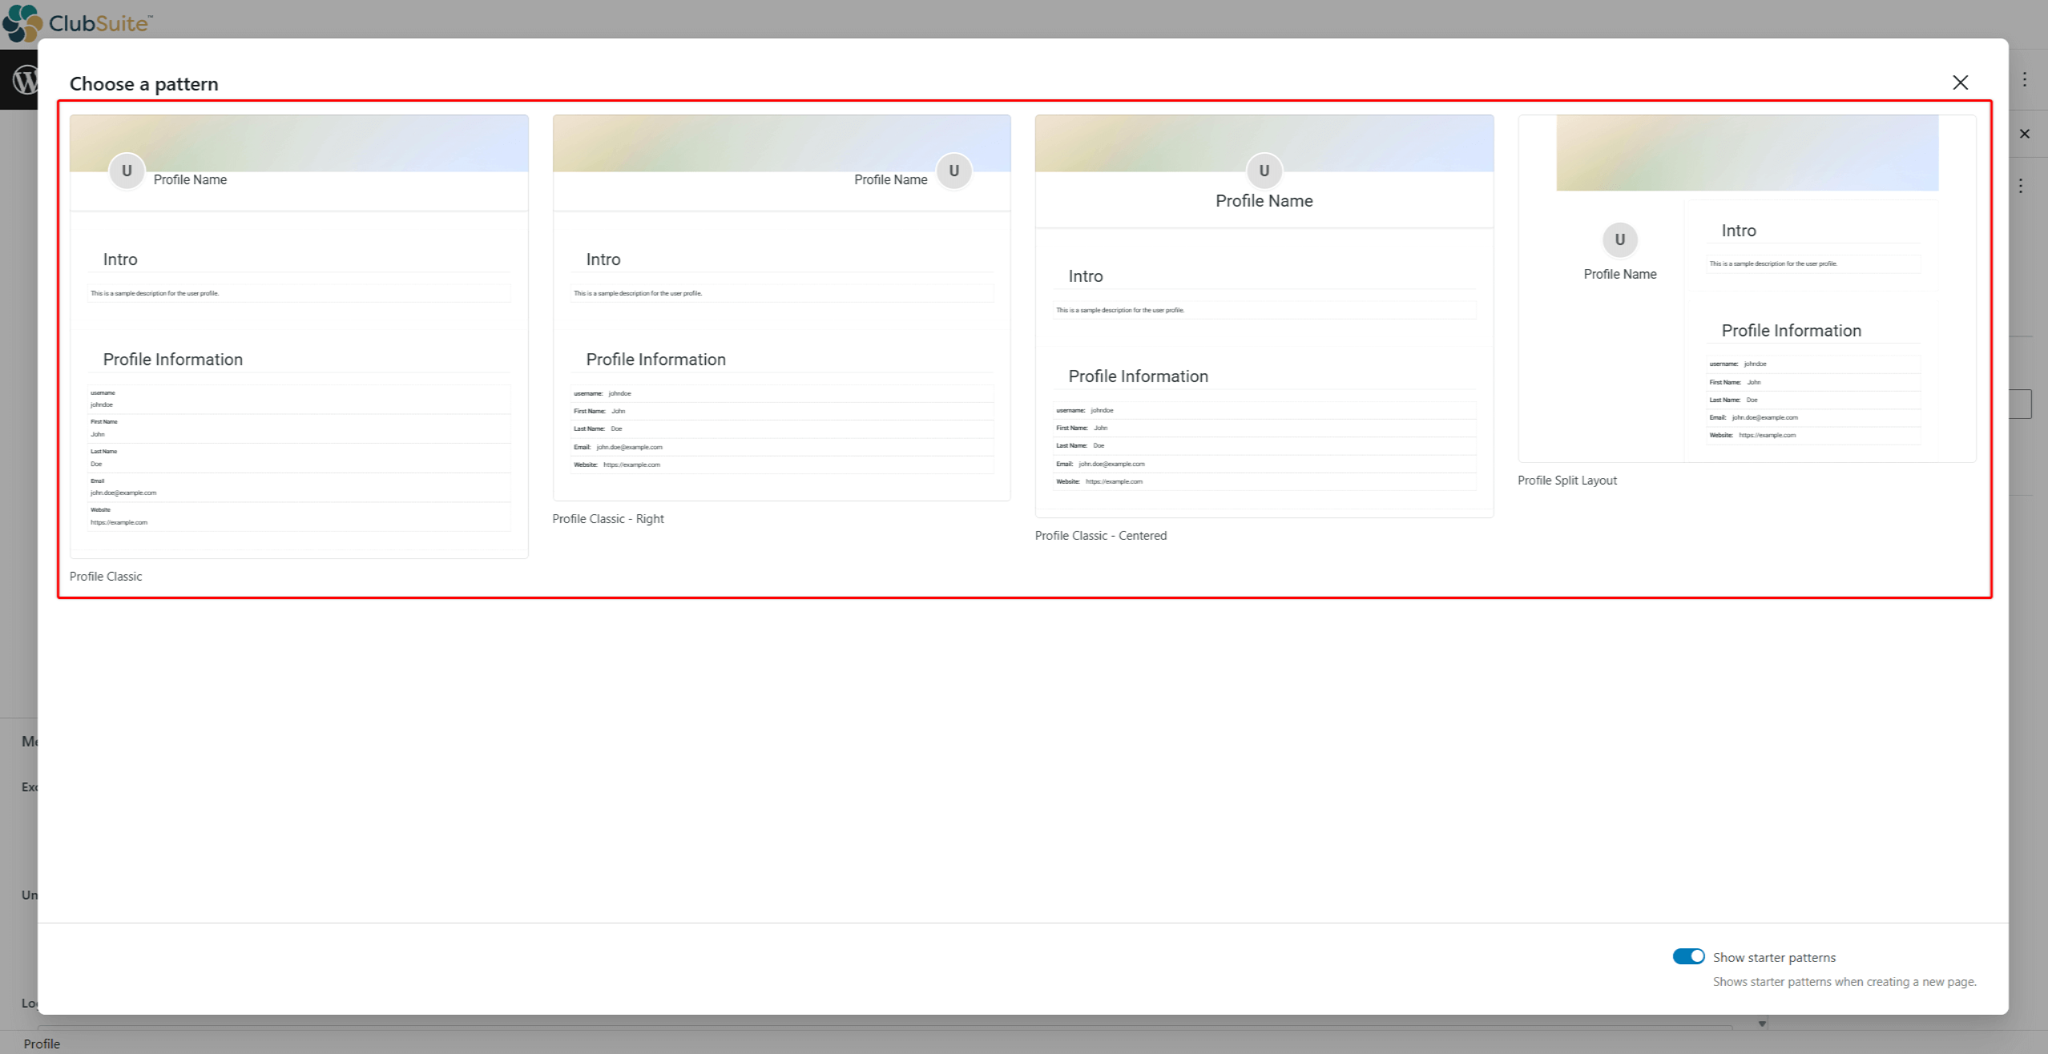Click the U avatar in Profile Classic - Right preview
The width and height of the screenshot is (2048, 1054).
pos(953,171)
